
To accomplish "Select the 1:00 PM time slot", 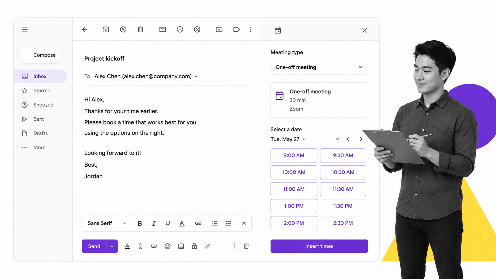I will (x=294, y=206).
